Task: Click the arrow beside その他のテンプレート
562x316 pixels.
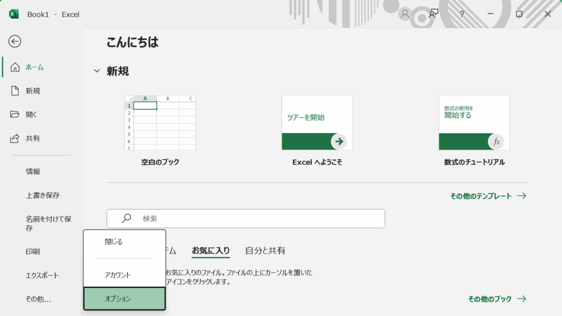Action: tap(522, 196)
